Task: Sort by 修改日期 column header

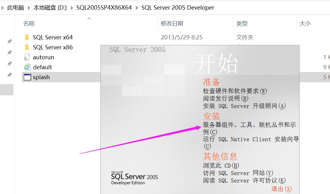Action: click(x=172, y=24)
